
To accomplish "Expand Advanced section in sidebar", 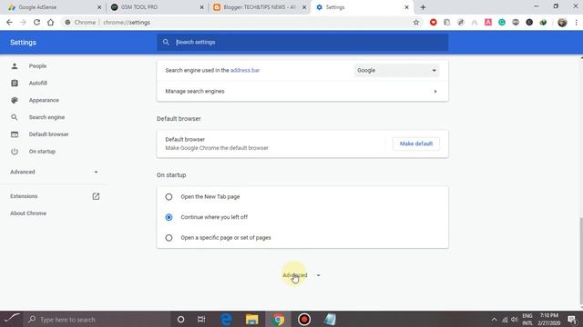I will (x=55, y=172).
